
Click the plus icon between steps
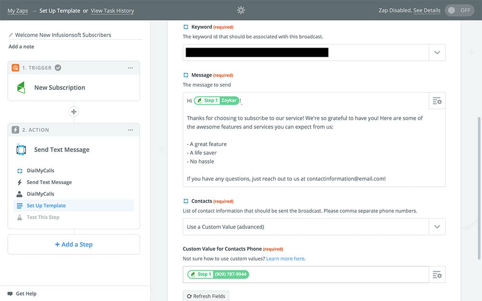pos(74,112)
